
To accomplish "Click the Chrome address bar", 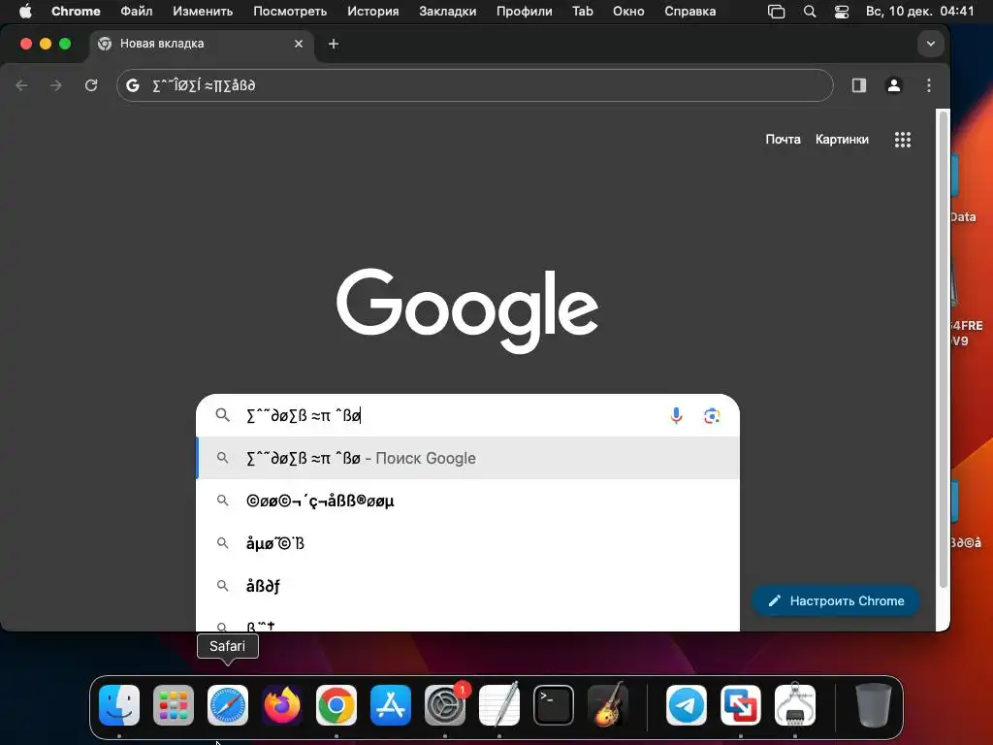I will click(x=475, y=85).
